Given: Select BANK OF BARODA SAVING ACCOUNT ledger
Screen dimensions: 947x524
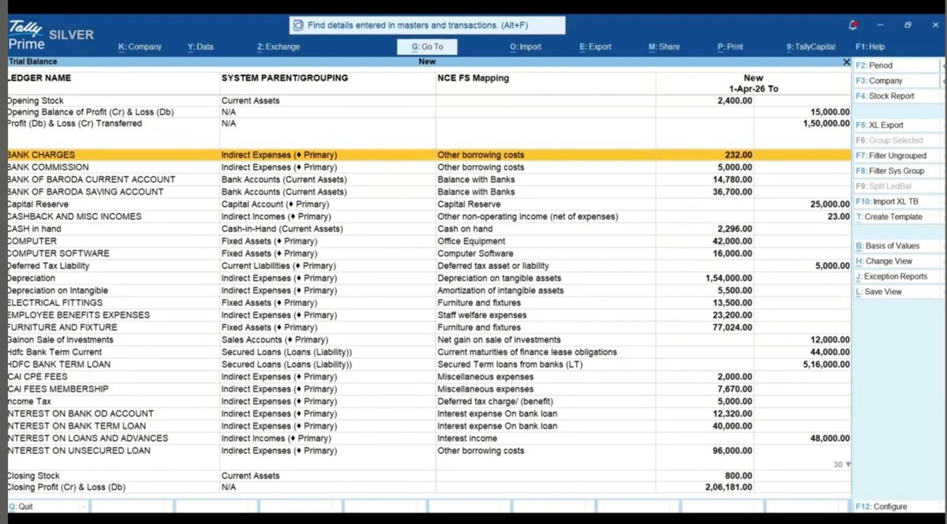Looking at the screenshot, I should (x=85, y=192).
